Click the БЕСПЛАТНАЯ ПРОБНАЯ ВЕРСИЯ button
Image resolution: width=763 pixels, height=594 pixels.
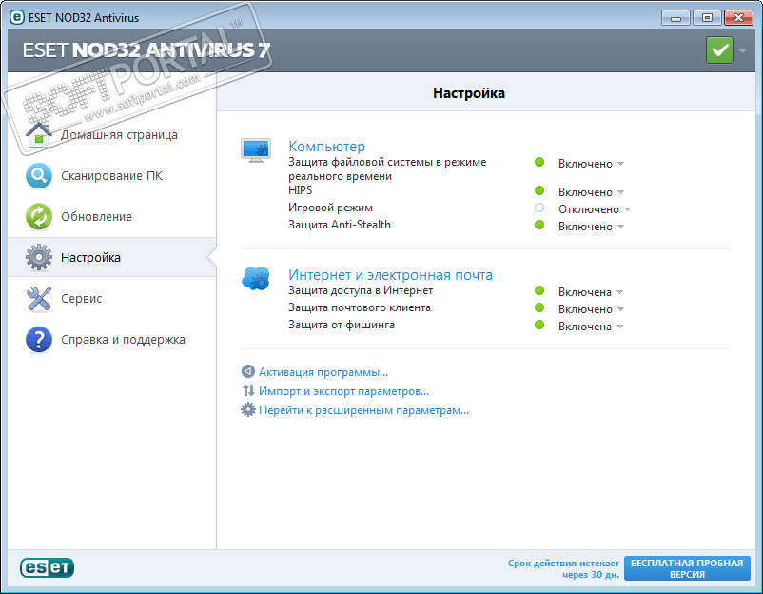[x=687, y=568]
